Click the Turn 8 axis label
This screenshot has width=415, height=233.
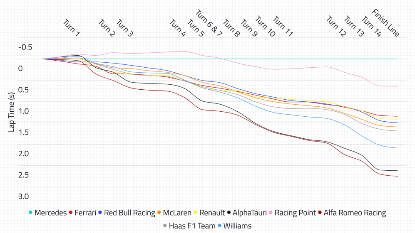[231, 28]
